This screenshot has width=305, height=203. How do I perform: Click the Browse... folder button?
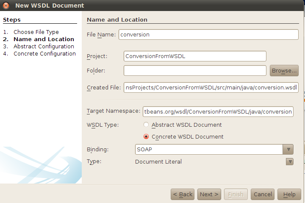[284, 70]
